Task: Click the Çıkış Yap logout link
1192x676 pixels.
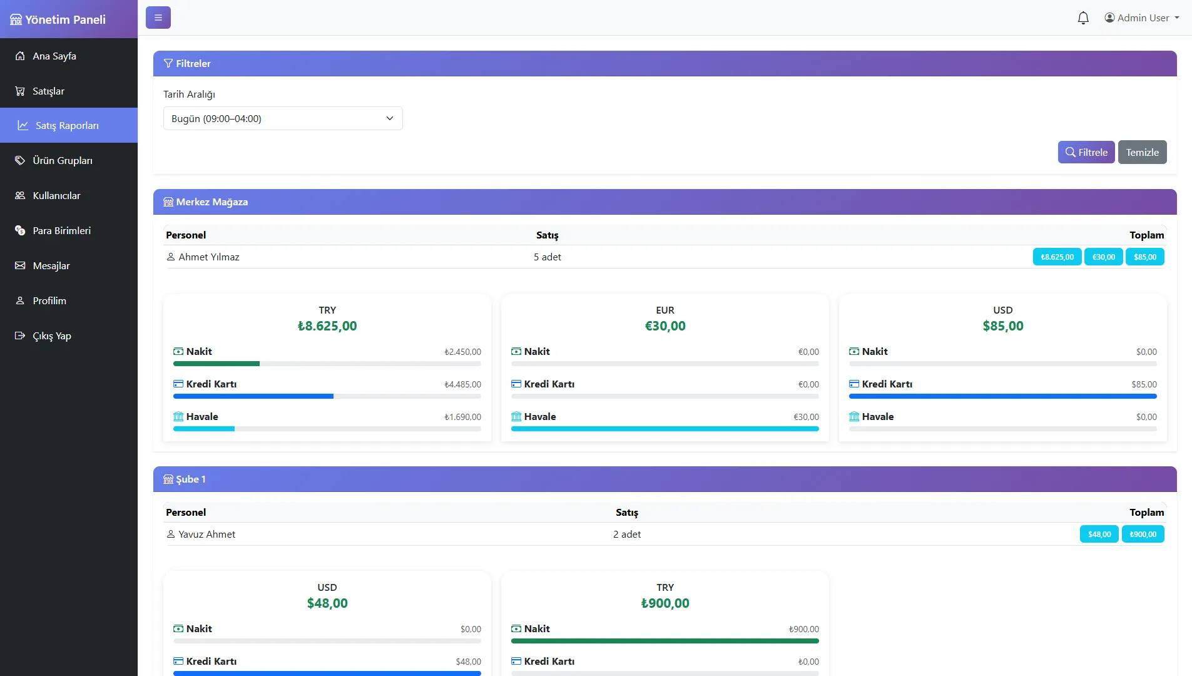Action: [x=69, y=335]
